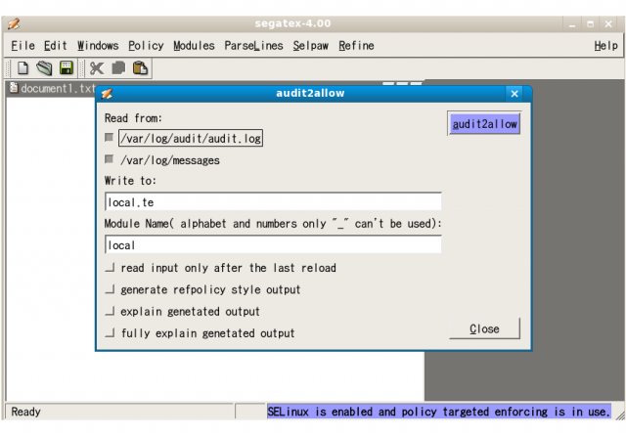Click the status bar resize grip
Image resolution: width=626 pixels, height=436 pixels.
(x=619, y=414)
